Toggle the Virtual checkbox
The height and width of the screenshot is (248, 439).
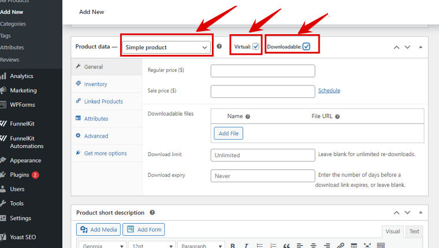point(256,46)
